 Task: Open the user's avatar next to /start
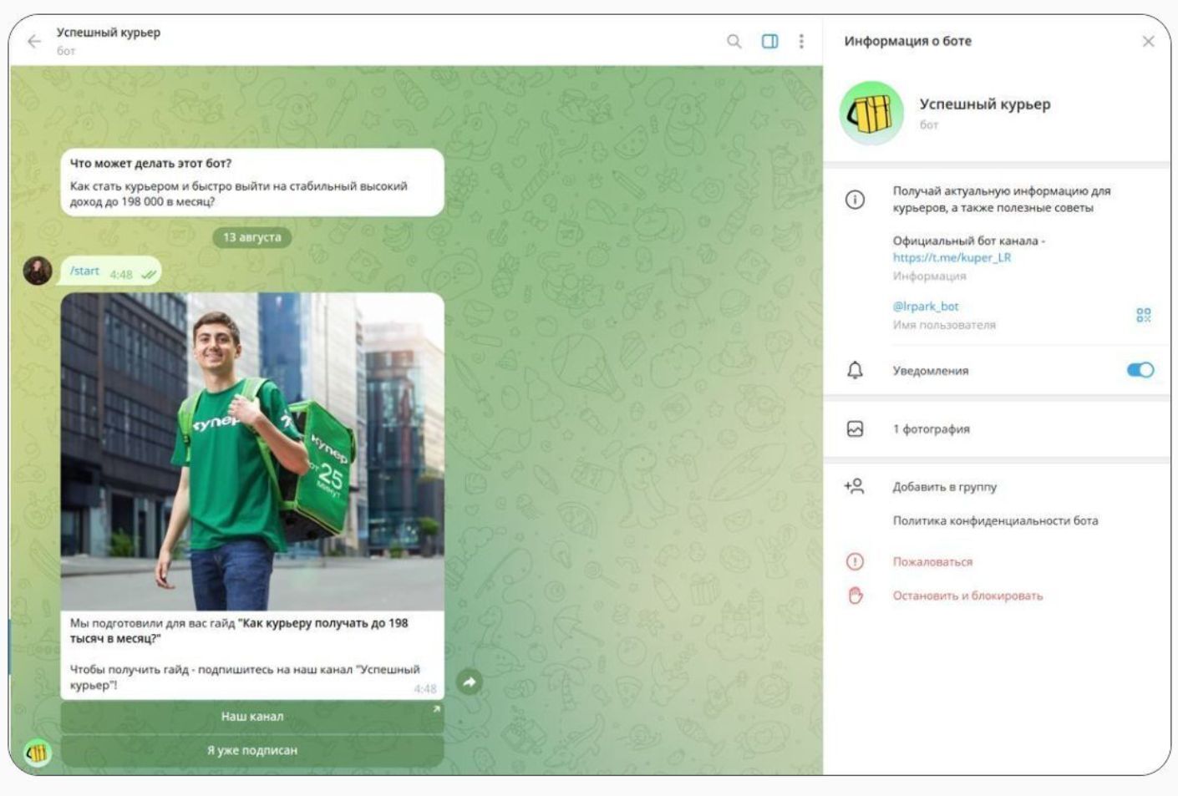point(38,271)
